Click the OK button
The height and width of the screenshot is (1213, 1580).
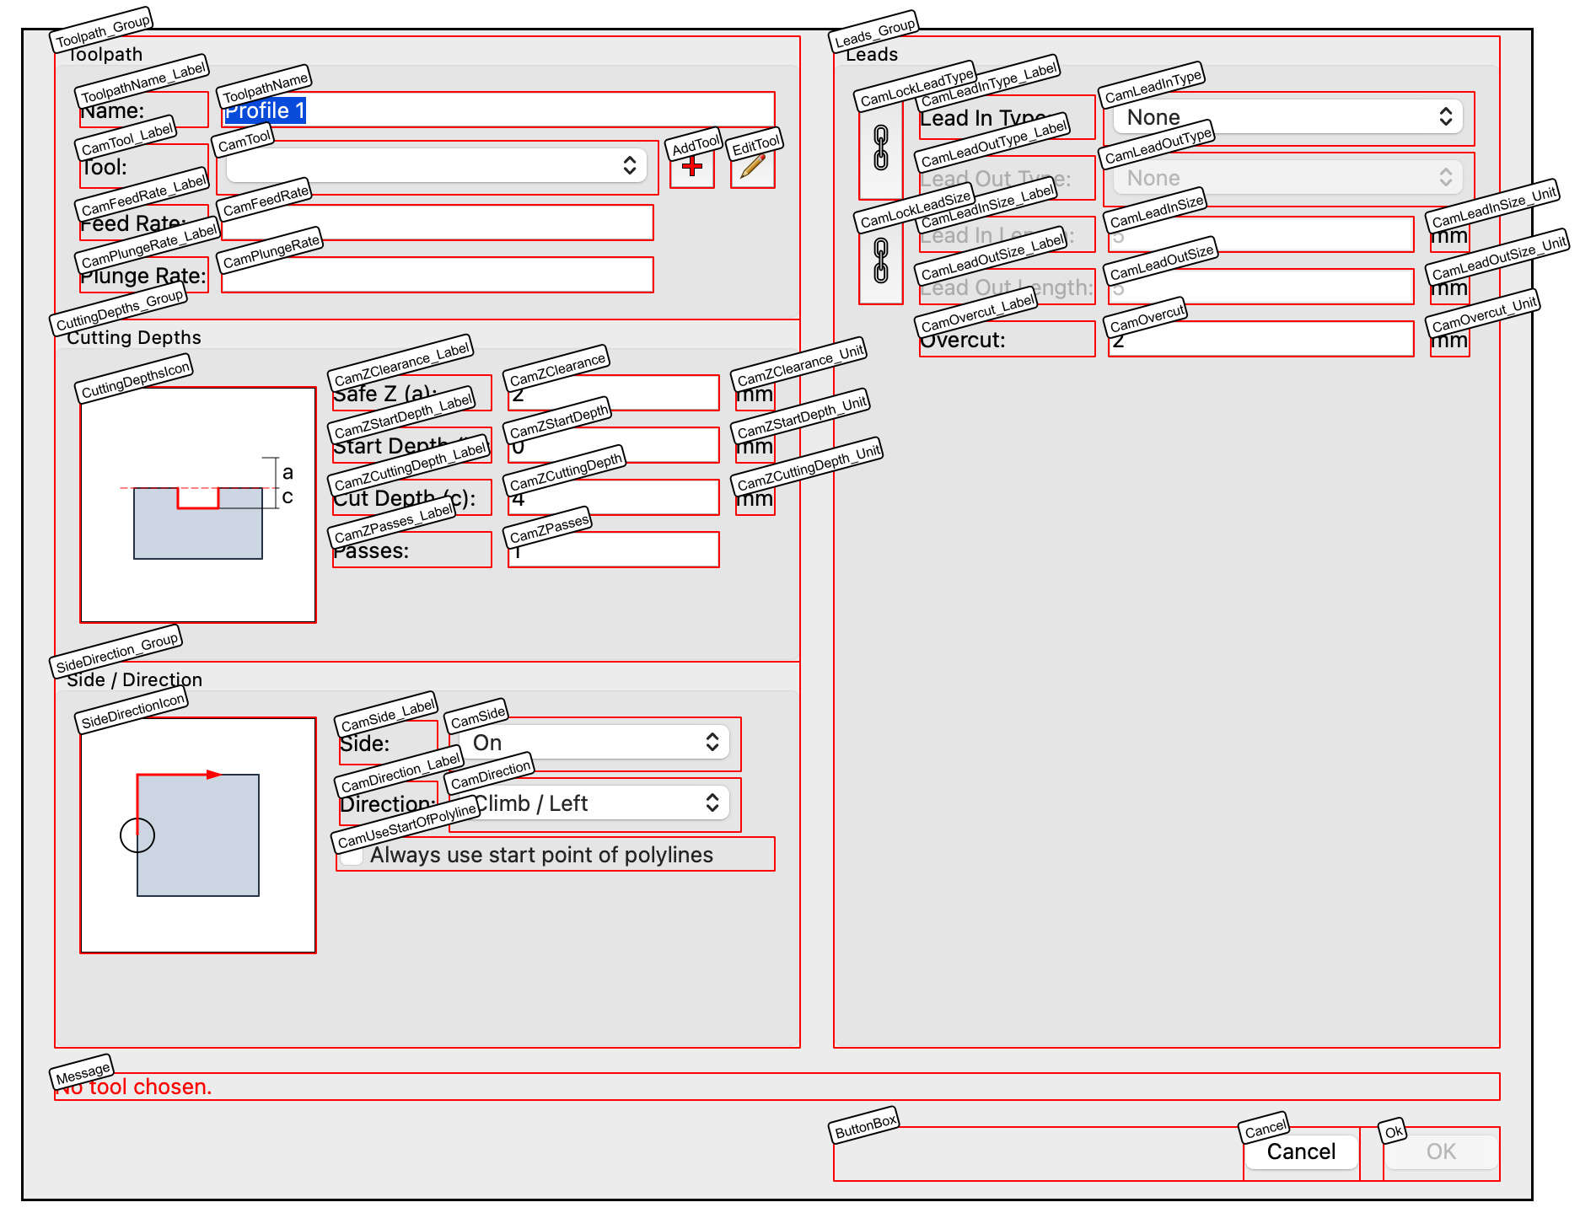[x=1441, y=1151]
